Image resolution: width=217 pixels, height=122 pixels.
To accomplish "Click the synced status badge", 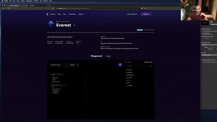I will 140,30.
